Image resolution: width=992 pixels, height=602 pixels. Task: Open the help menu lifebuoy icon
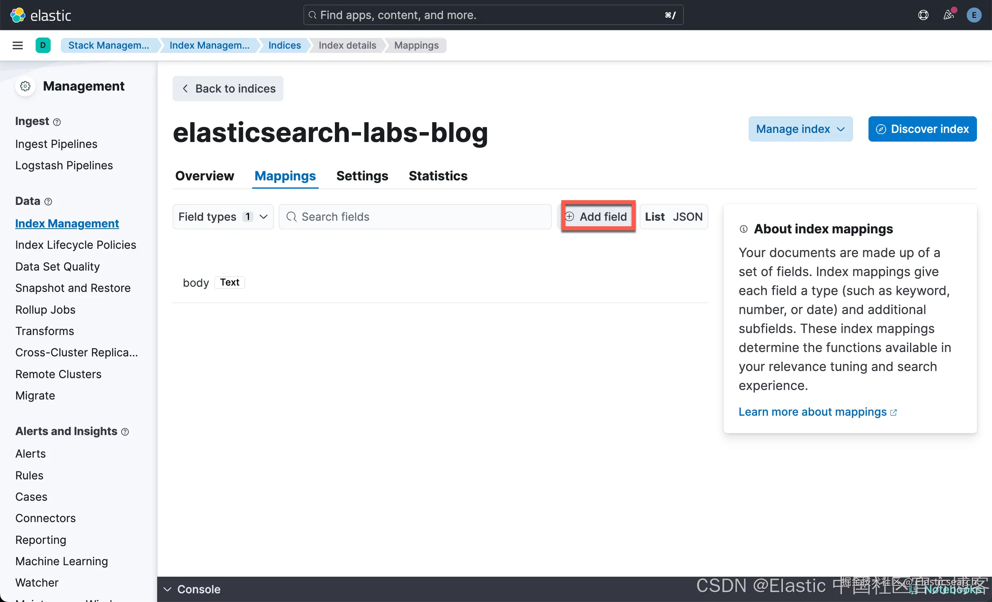point(923,15)
